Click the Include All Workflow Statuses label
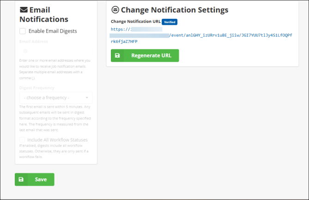 [58, 140]
